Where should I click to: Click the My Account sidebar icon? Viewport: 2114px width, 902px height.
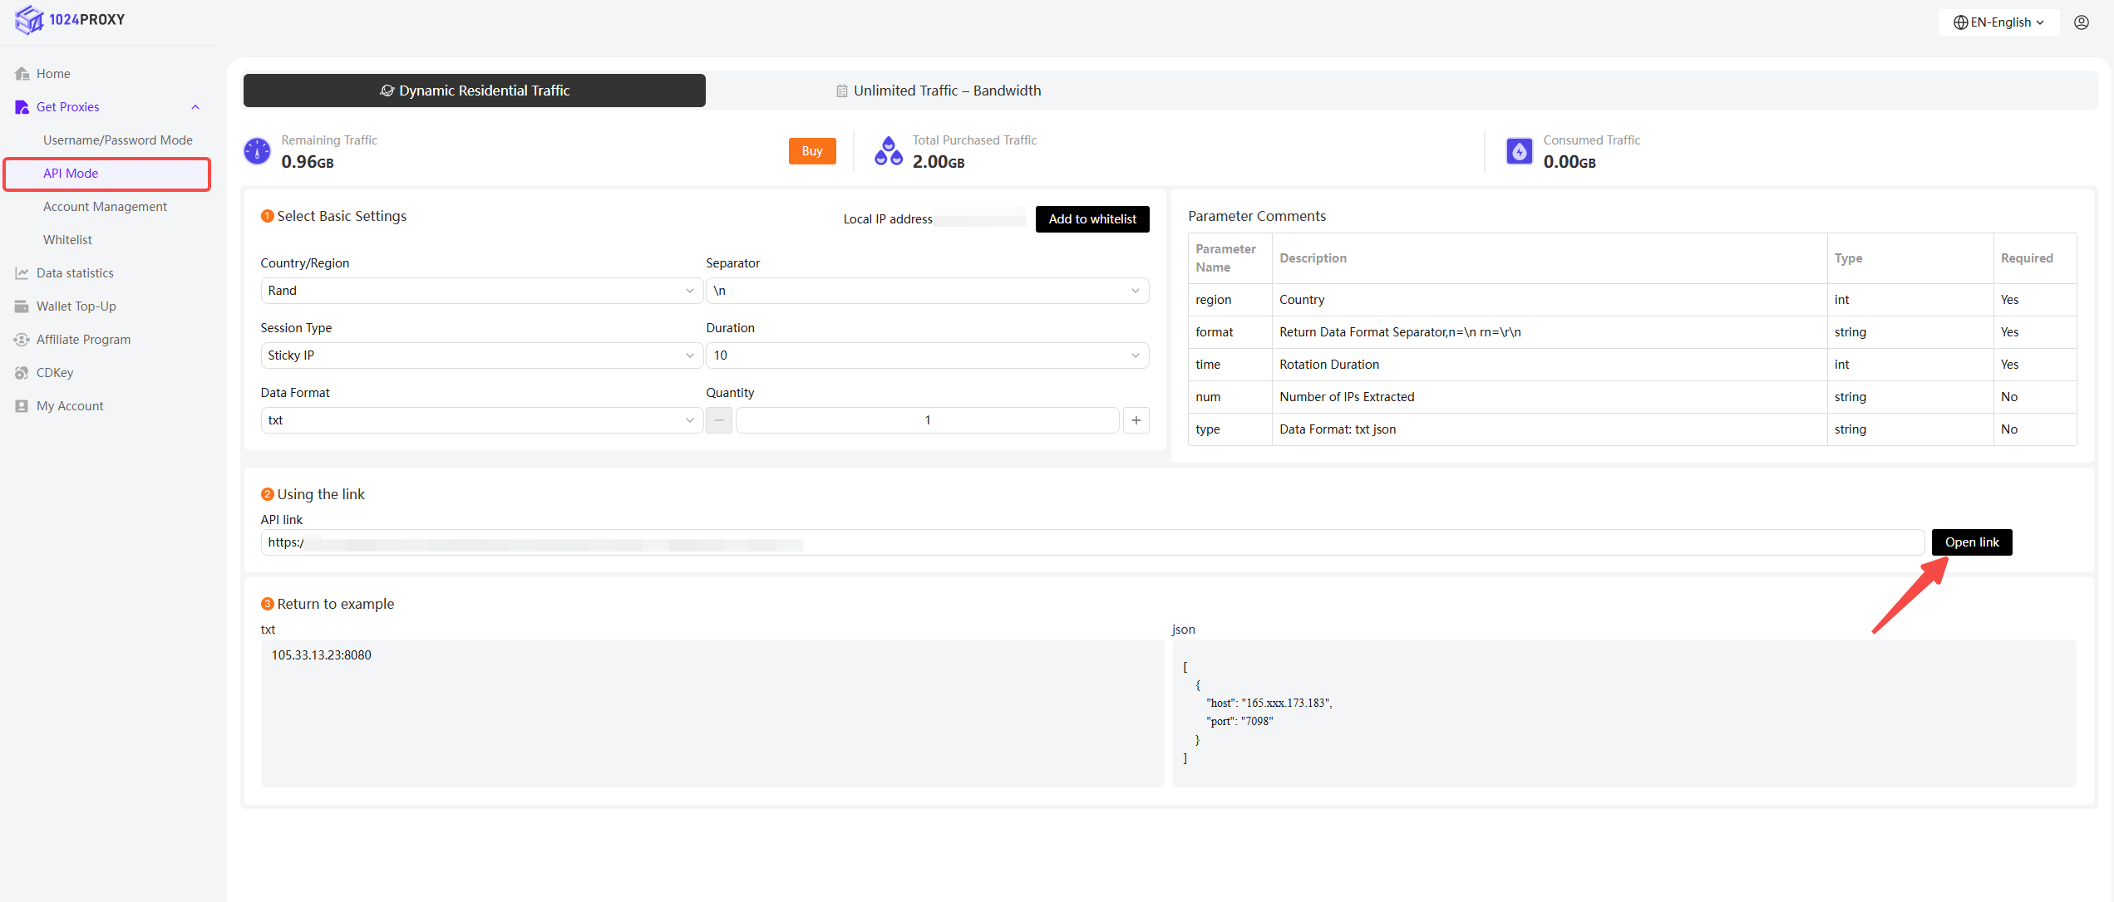tap(22, 406)
